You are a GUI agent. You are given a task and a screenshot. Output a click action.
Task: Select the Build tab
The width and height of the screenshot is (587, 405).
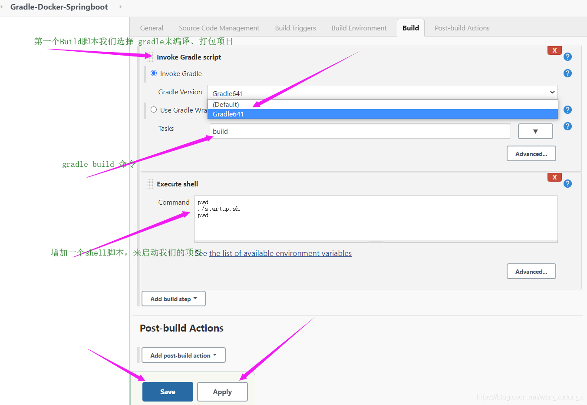(411, 28)
